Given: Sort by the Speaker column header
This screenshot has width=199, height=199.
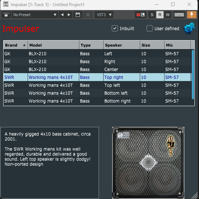Looking at the screenshot, I should pyautogui.click(x=122, y=45).
